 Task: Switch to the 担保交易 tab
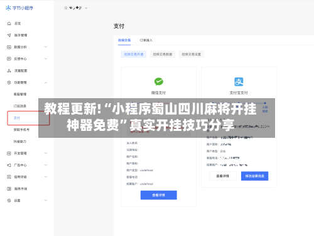coord(124,40)
